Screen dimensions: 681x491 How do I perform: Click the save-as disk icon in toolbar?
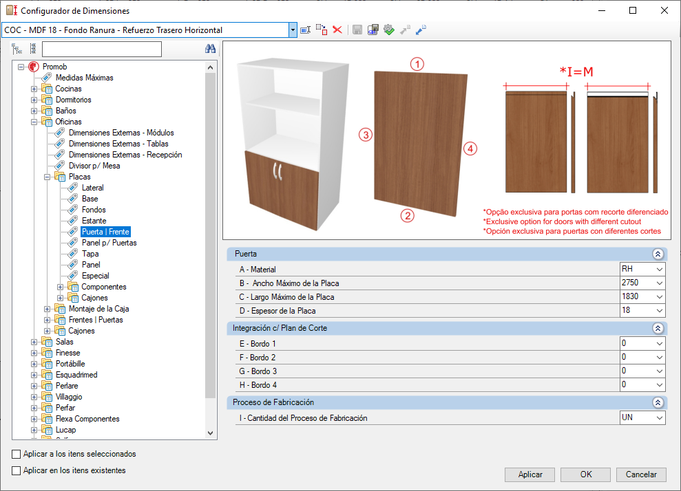pos(373,30)
